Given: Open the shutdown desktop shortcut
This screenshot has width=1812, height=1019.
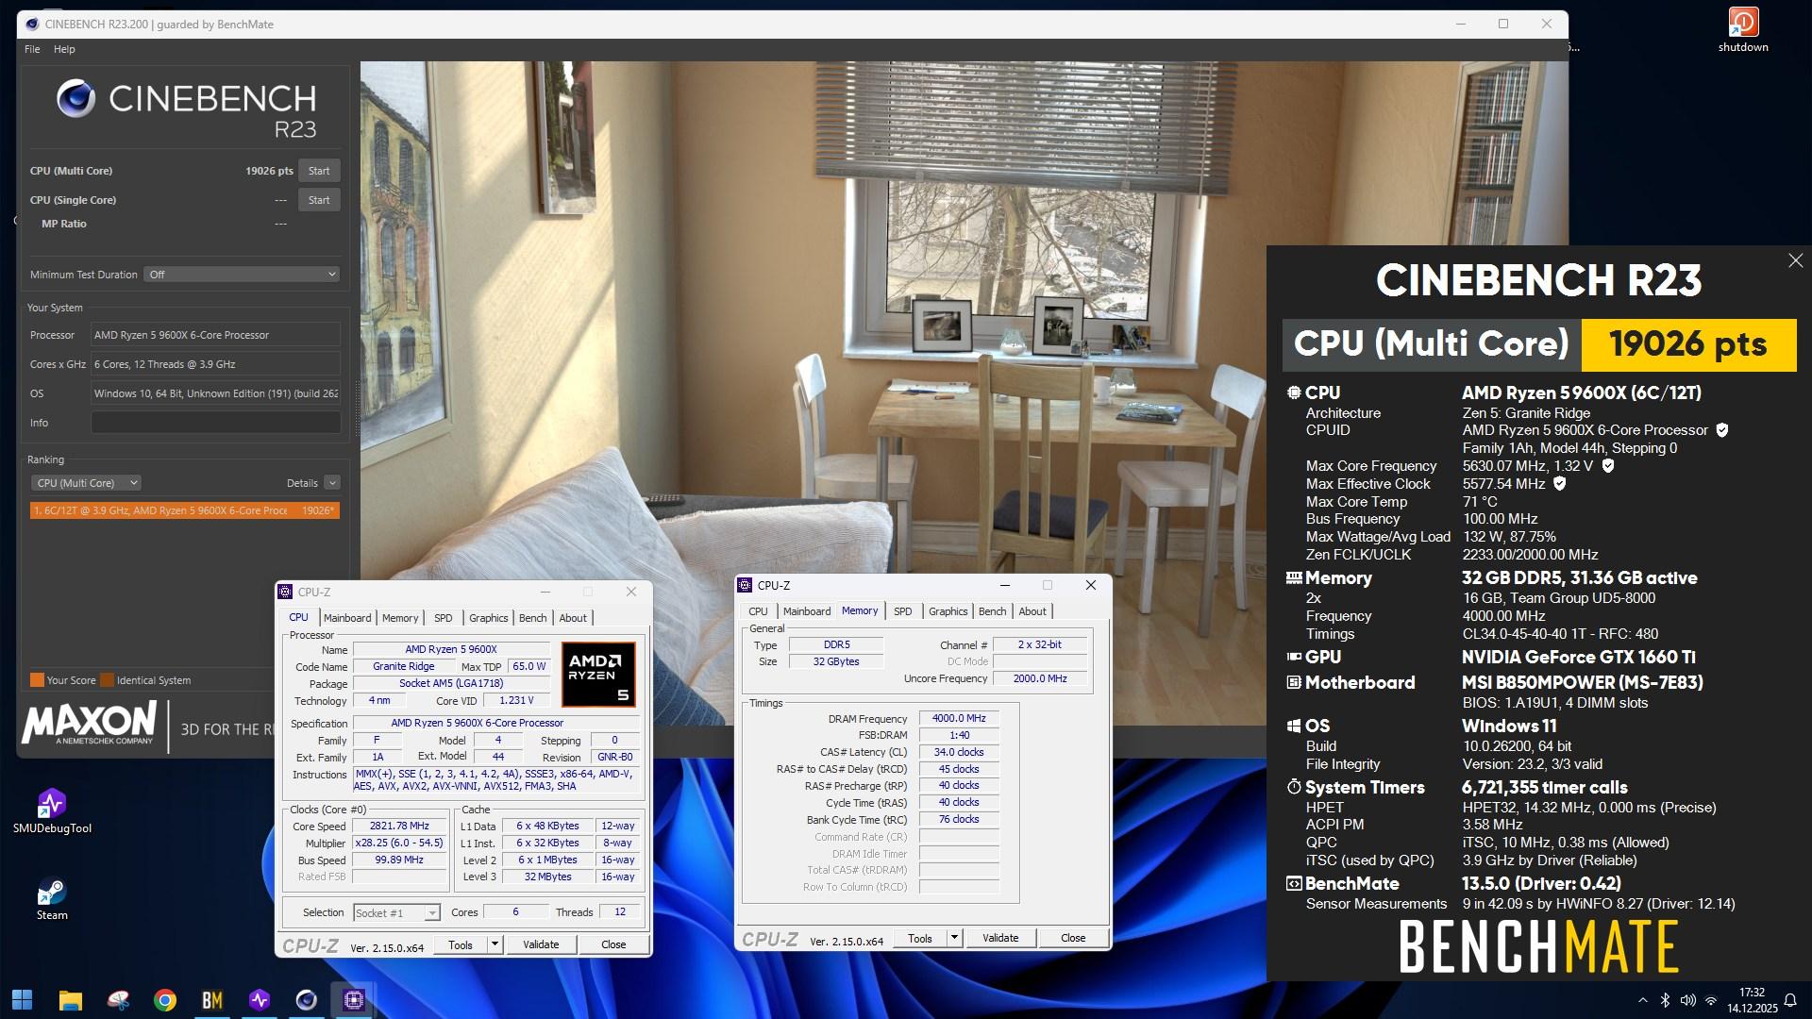Looking at the screenshot, I should (1742, 24).
